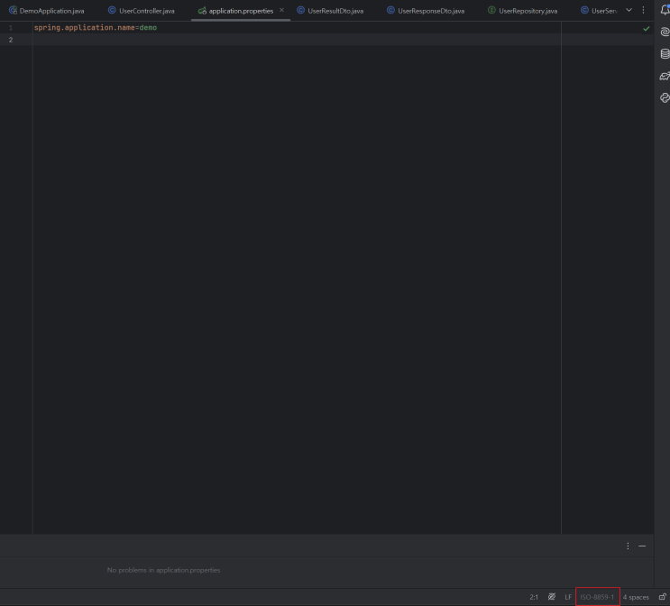The image size is (670, 606).
Task: Open the AI Assistant swirl tool window
Action: point(665,32)
